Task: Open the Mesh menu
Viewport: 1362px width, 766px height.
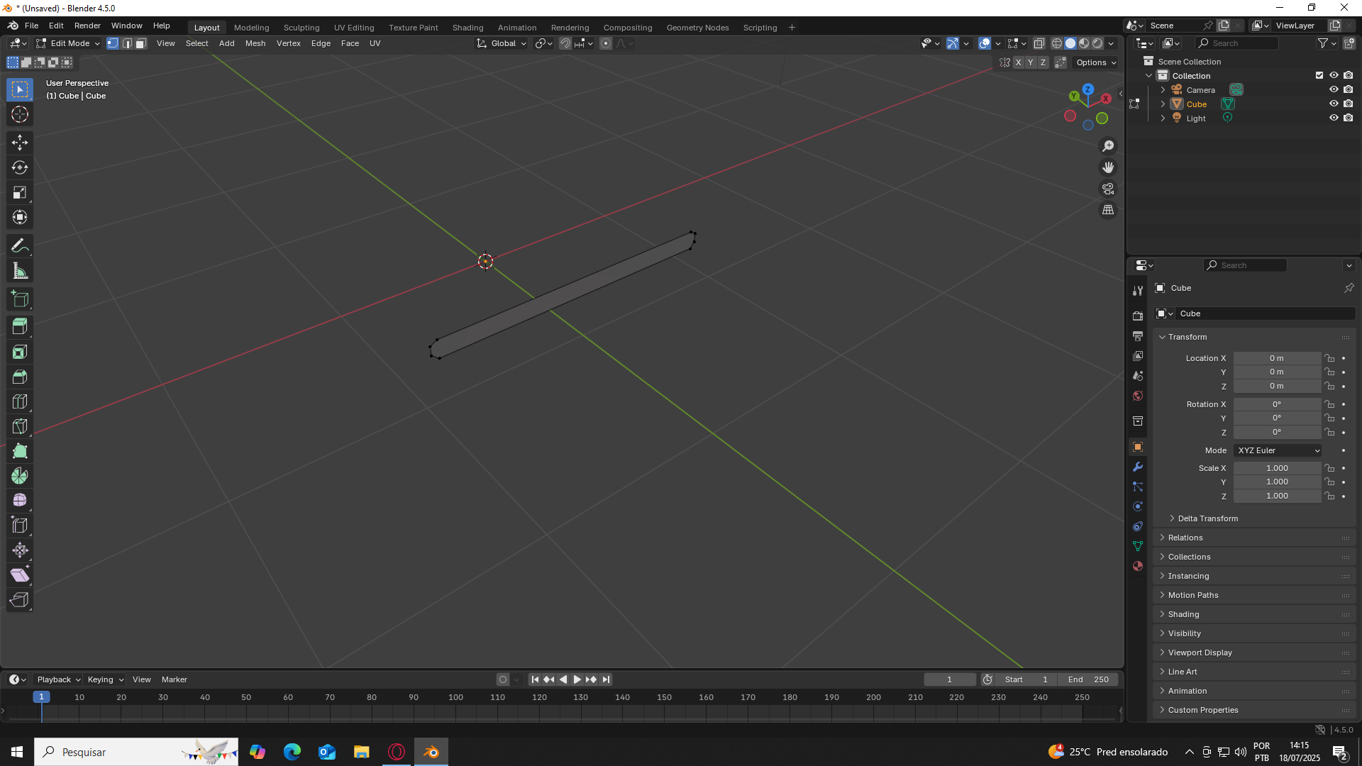Action: 255,43
